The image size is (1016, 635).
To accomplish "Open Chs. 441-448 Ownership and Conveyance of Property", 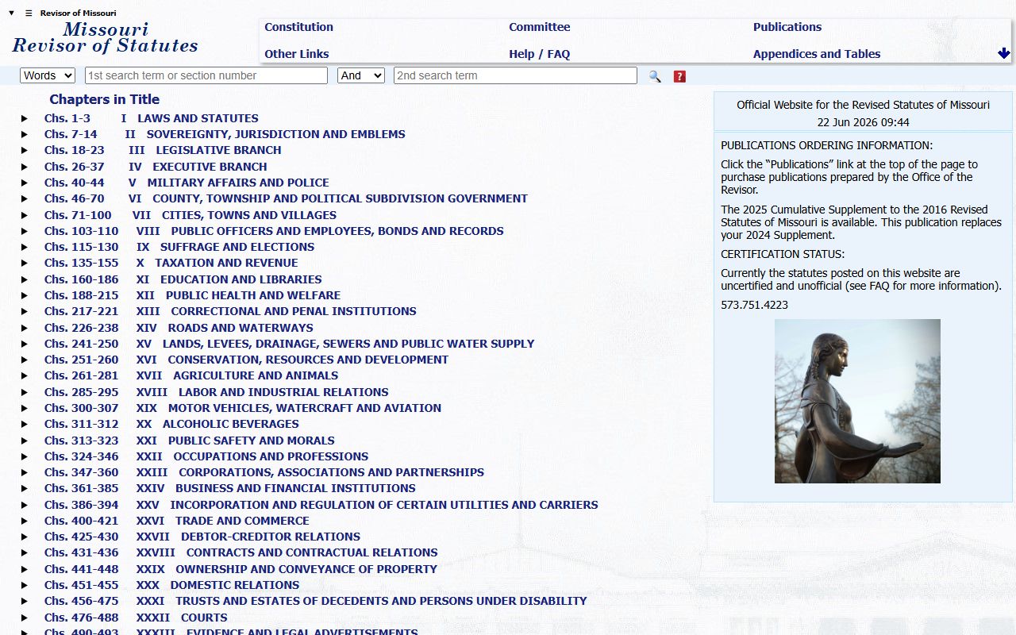I will (241, 569).
